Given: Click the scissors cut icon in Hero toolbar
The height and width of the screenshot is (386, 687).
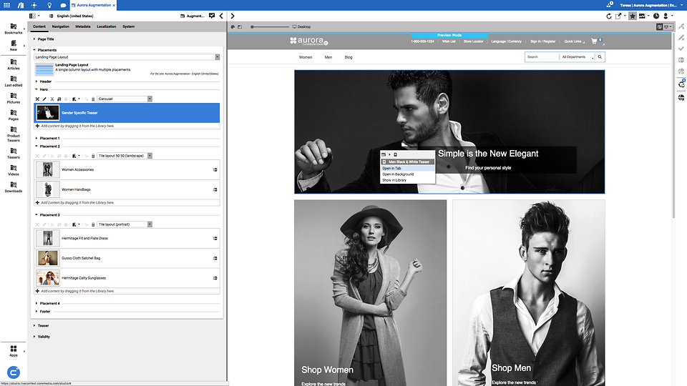Looking at the screenshot, I should [x=52, y=99].
